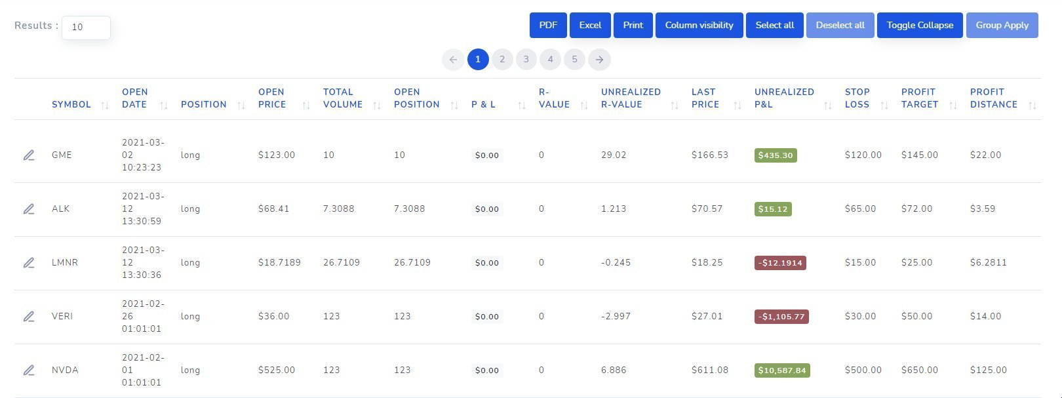
Task: Sort by R-Value column arrows
Action: [584, 105]
